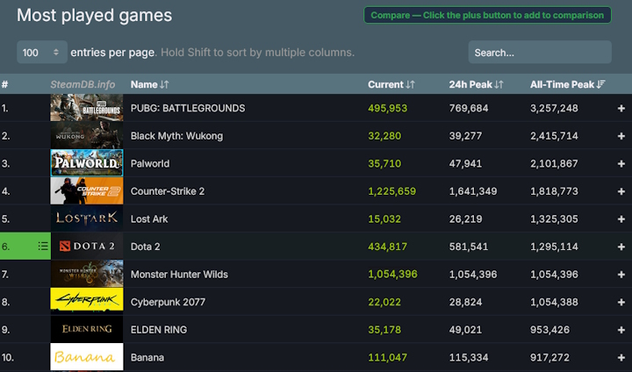
Task: Click the plus icon in Banana row
Action: [x=621, y=357]
